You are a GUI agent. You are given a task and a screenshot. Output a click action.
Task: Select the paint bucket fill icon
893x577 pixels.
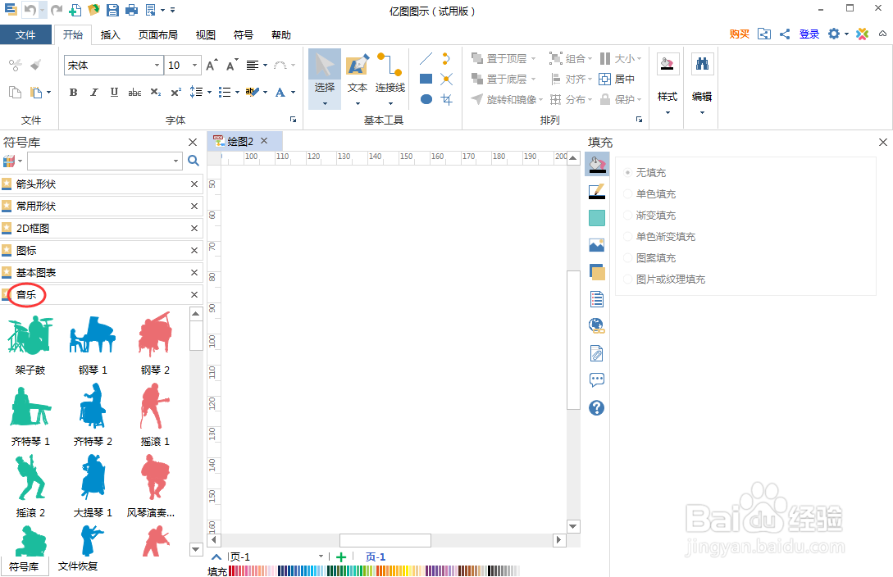click(596, 163)
